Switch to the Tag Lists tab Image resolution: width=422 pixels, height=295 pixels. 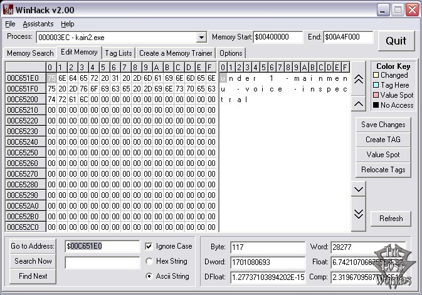[119, 53]
